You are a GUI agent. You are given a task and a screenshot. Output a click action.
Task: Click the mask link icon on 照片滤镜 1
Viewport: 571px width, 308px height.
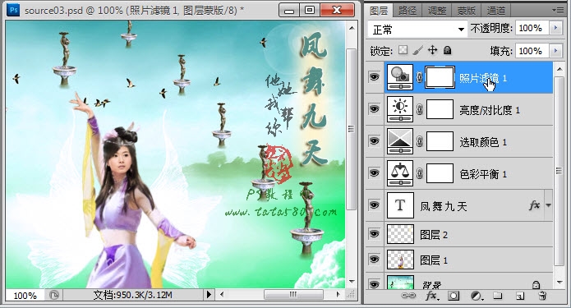(x=419, y=77)
